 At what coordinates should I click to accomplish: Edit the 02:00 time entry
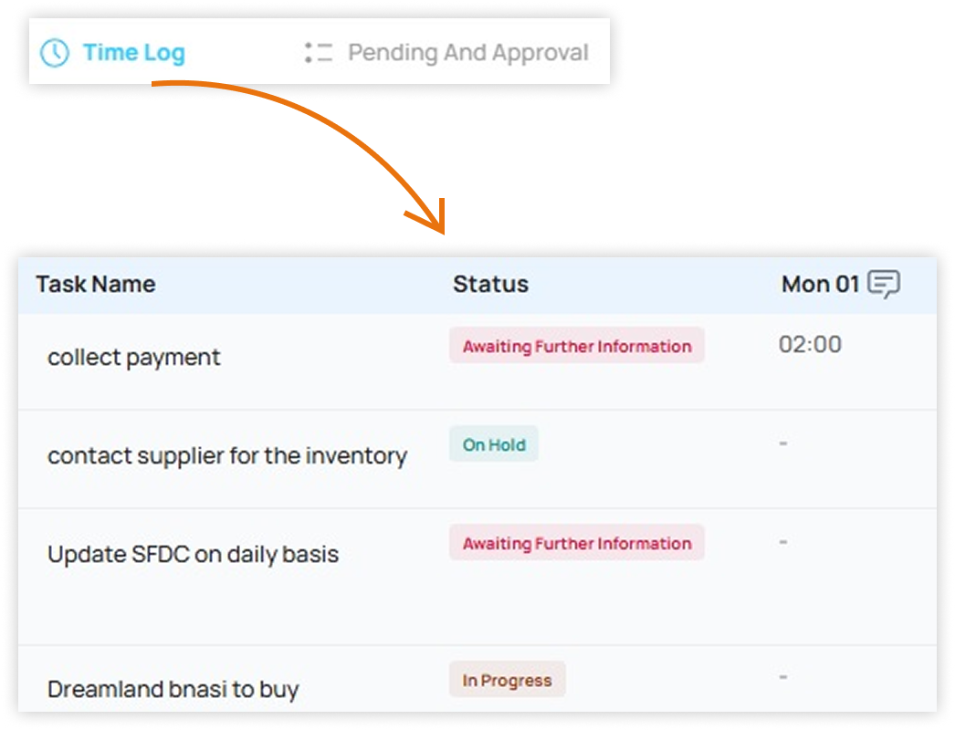pyautogui.click(x=810, y=345)
